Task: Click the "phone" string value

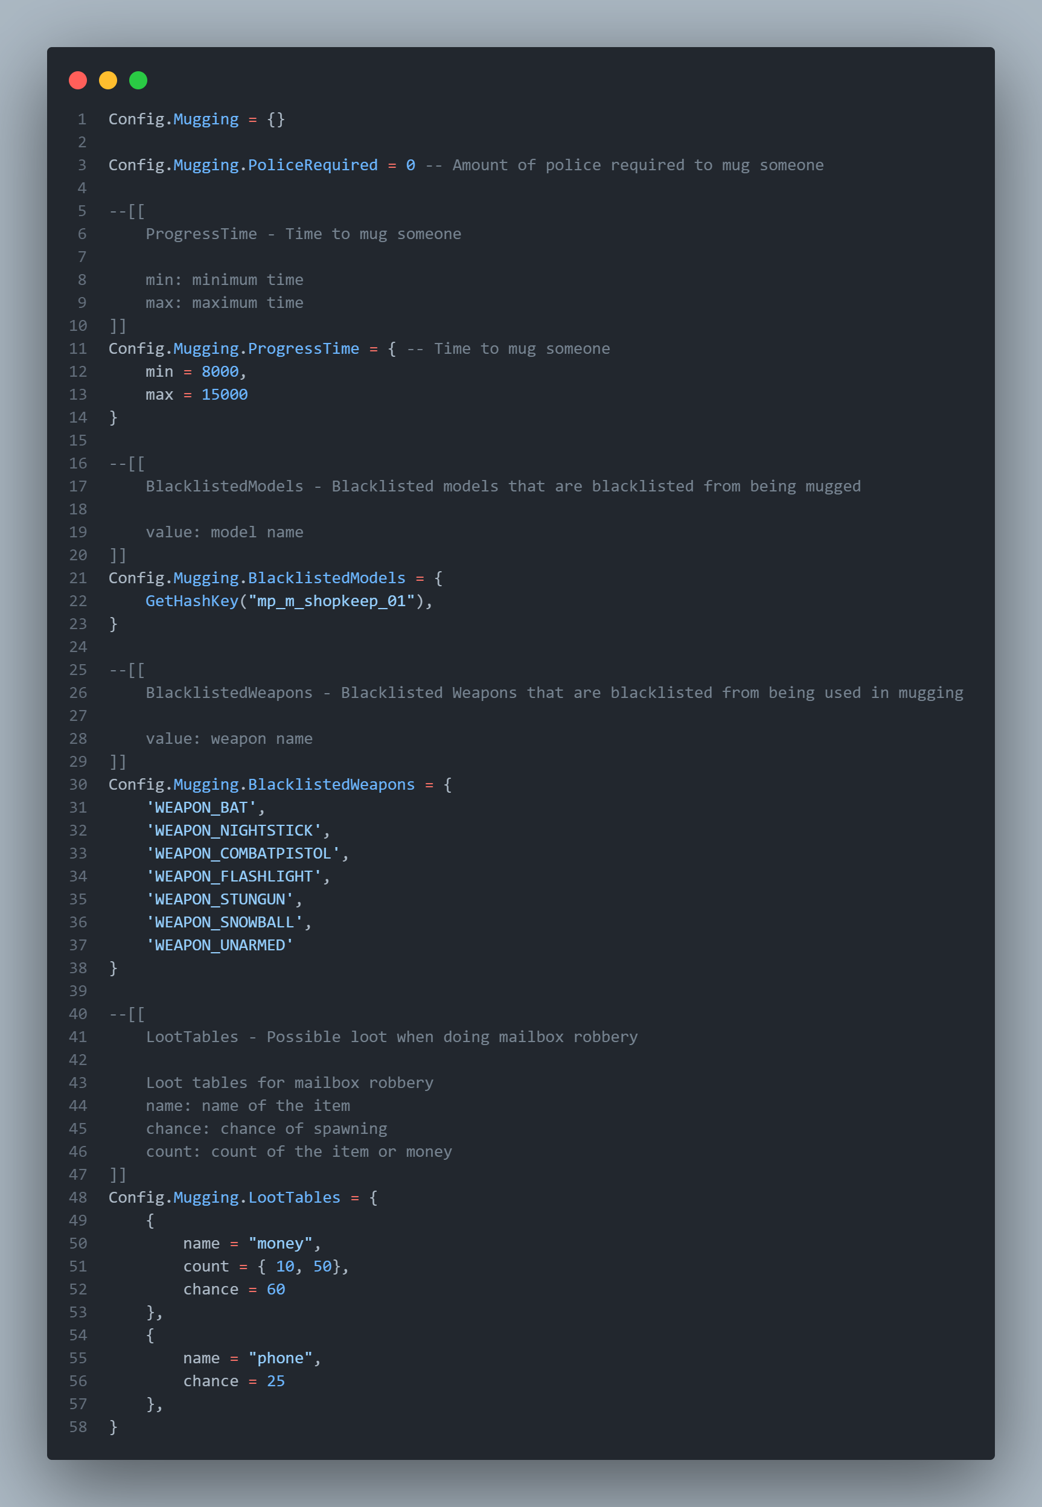Action: tap(281, 1358)
